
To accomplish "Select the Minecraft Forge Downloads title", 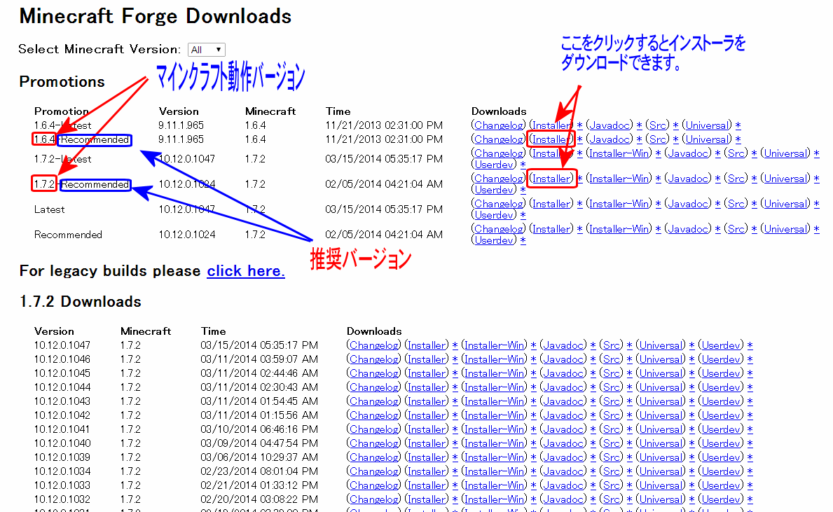I will (x=155, y=17).
